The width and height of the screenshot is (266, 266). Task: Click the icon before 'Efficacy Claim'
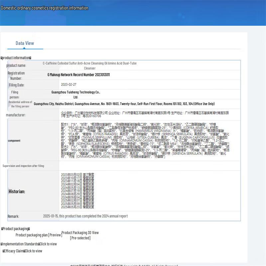tap(4, 251)
